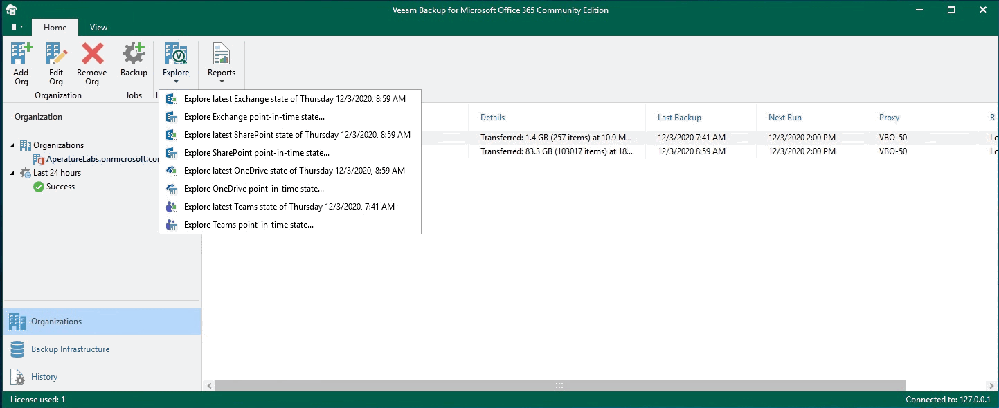Click Connected to: 127.0.0.1 status text
Image resolution: width=999 pixels, height=408 pixels.
click(947, 400)
